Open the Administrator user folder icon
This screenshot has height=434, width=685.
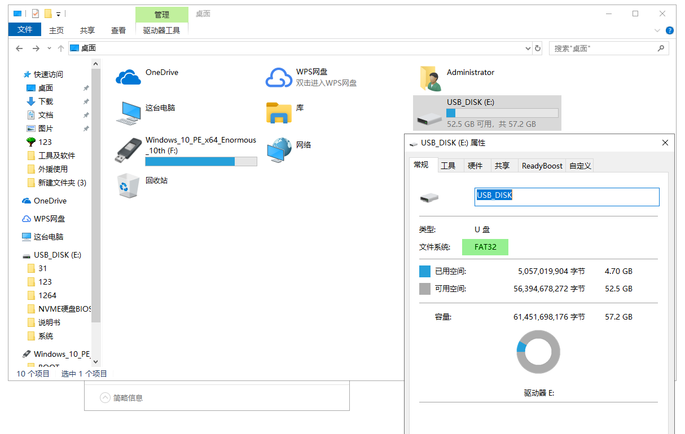tap(430, 78)
